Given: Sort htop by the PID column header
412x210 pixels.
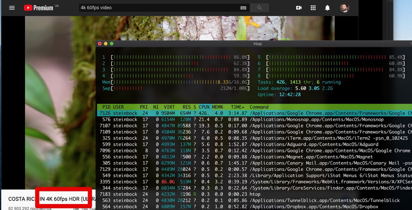Looking at the screenshot, I should pos(106,107).
